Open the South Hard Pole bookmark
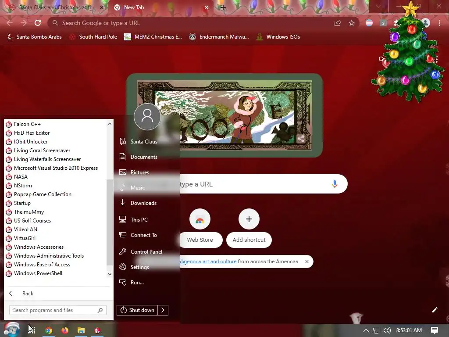 pyautogui.click(x=93, y=37)
